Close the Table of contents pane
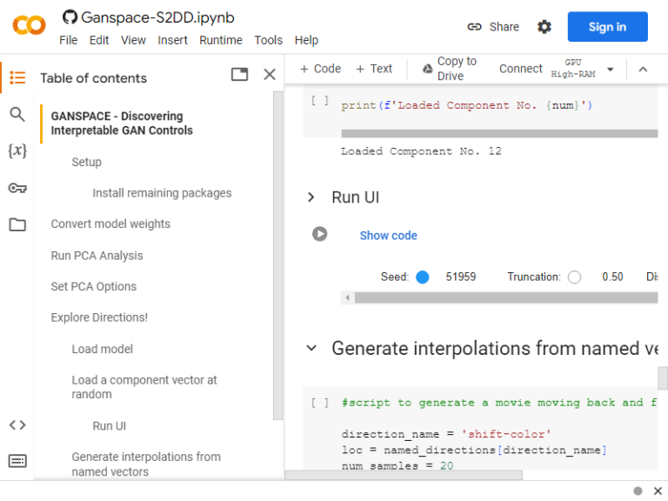This screenshot has width=668, height=501. pos(270,75)
